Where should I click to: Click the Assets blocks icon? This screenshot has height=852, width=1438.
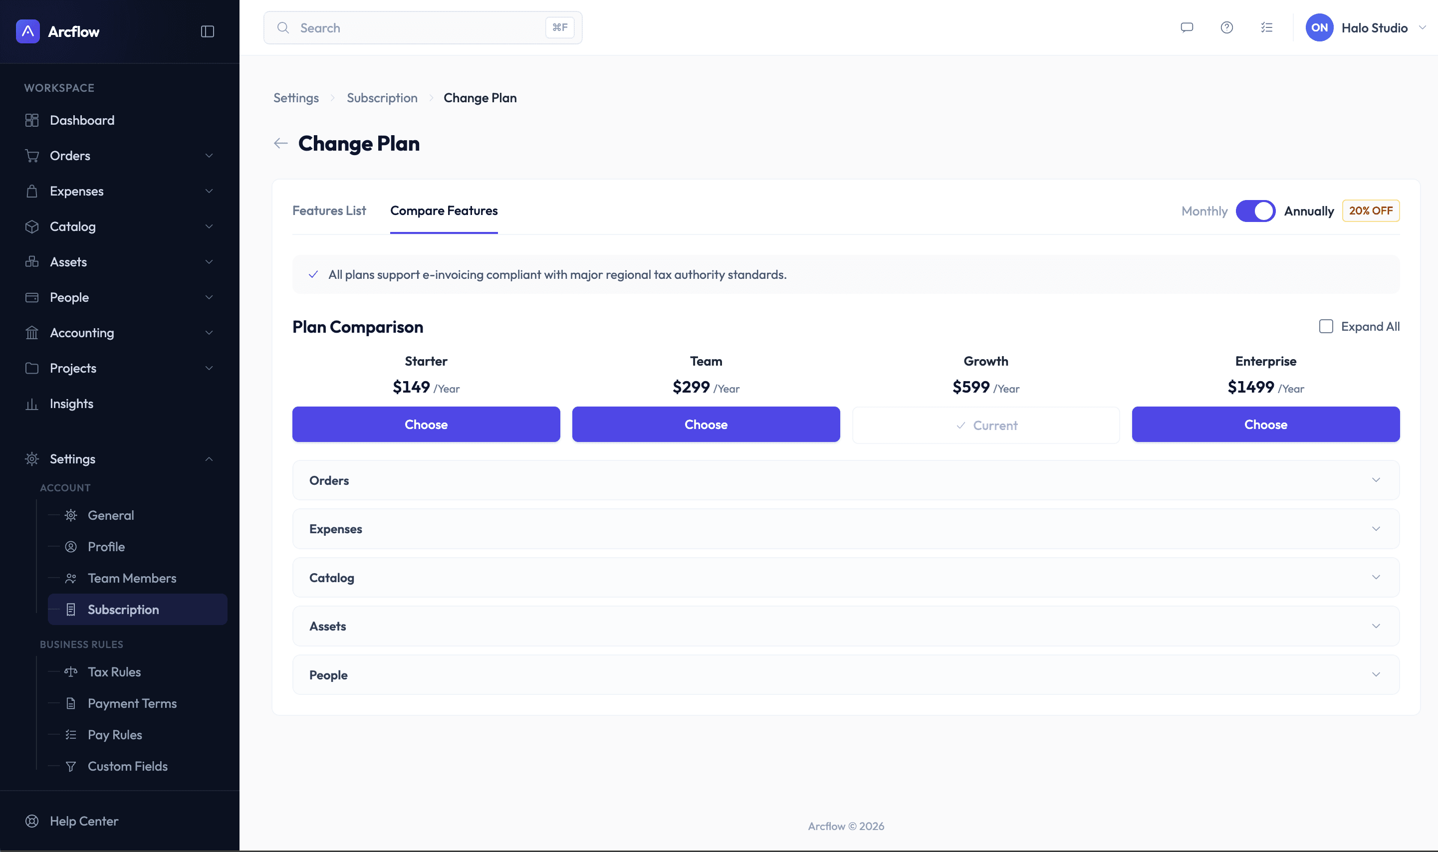tap(32, 262)
